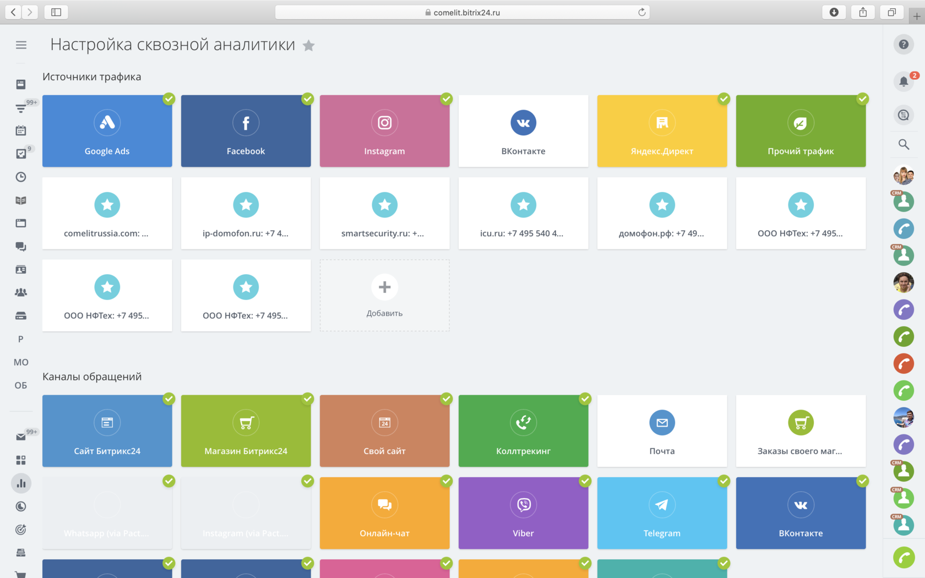
Task: Open the Google Ads traffic source tile
Action: pyautogui.click(x=107, y=131)
